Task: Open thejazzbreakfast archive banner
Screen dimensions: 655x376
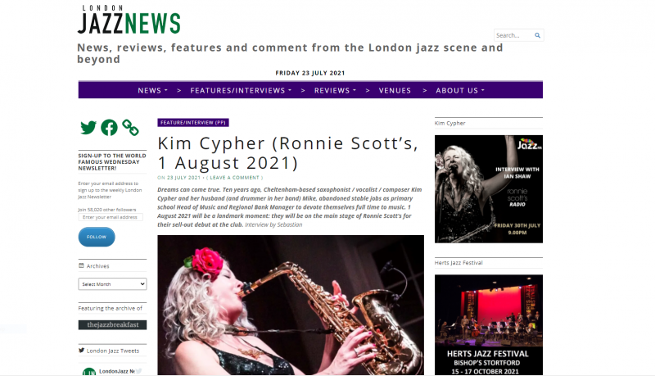Action: [x=112, y=325]
